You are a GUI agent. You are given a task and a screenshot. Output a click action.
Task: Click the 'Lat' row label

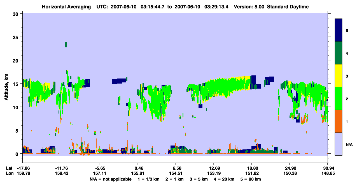pyautogui.click(x=9, y=168)
